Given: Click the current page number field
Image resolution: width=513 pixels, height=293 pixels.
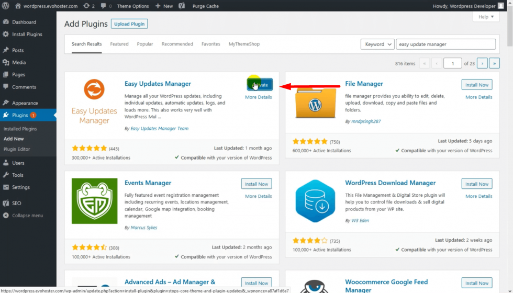Looking at the screenshot, I should (452, 63).
